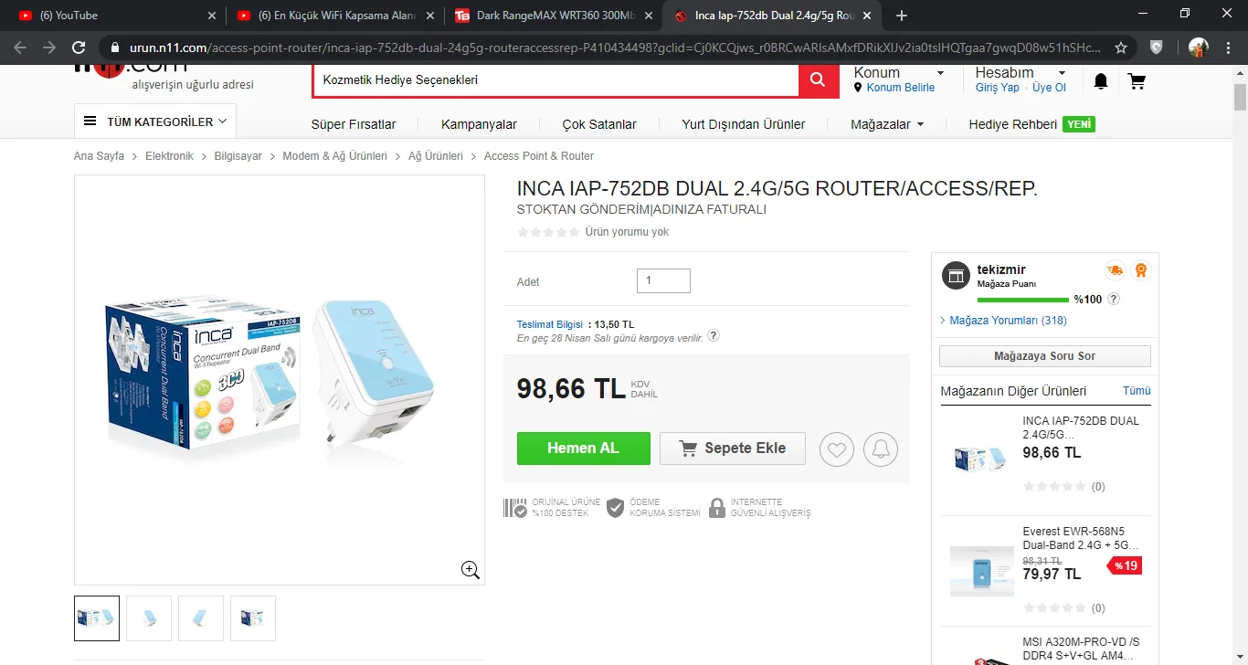1248x665 pixels.
Task: Click the tekizmir store icon
Action: click(956, 276)
